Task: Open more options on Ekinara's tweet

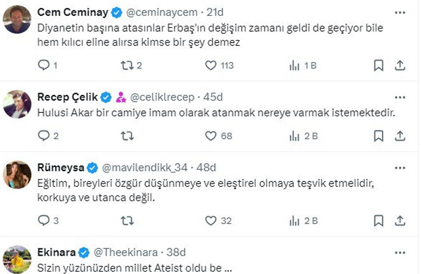Action: click(x=400, y=251)
